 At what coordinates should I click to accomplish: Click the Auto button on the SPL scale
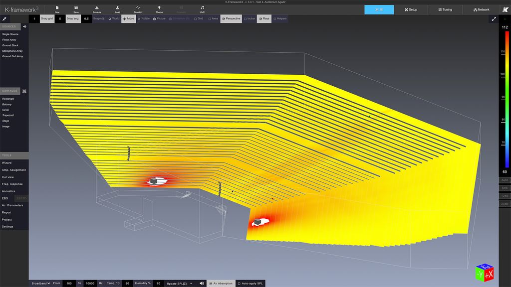505,180
